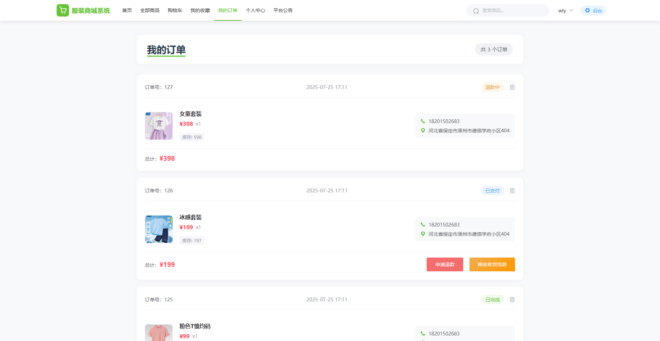Screen dimensions: 660x341
Task: Go to 全部商品 page
Action: click(x=150, y=10)
